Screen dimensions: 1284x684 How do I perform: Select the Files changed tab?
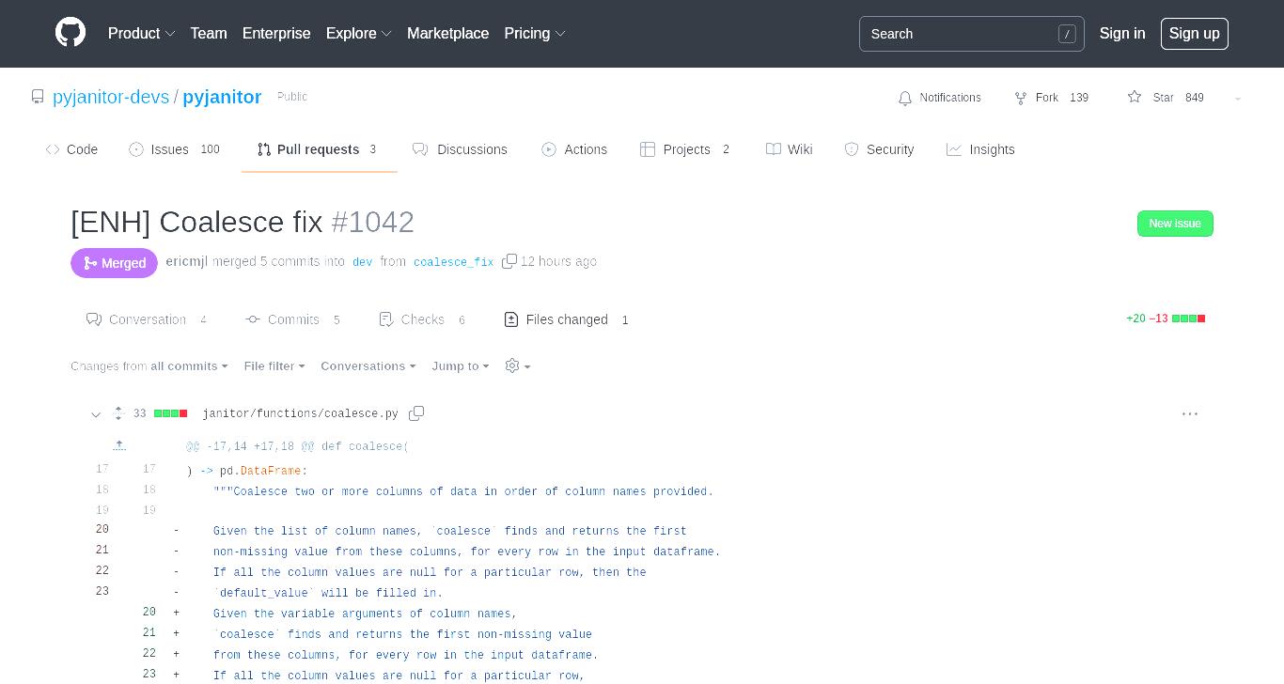pos(567,319)
